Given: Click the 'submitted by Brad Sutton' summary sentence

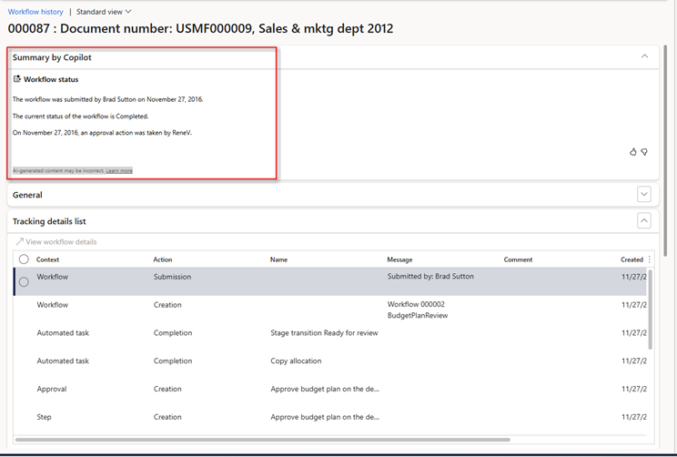Looking at the screenshot, I should [x=107, y=99].
